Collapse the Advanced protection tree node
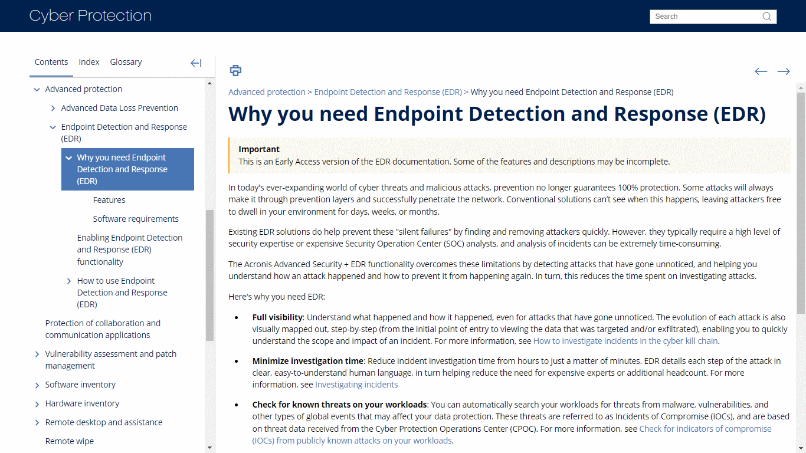This screenshot has width=806, height=453. click(x=37, y=90)
